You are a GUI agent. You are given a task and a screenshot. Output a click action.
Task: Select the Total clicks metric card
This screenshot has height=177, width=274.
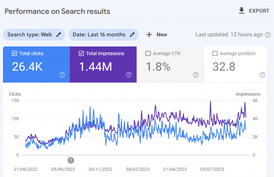(x=36, y=64)
